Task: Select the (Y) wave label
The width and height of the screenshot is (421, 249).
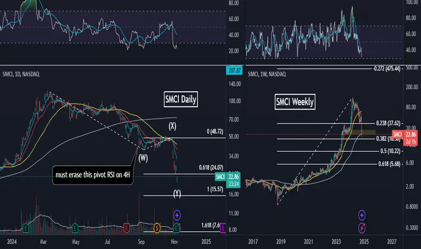Action: coord(177,193)
